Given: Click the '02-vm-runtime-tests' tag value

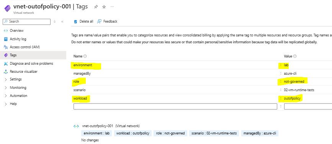Looking at the screenshot, I should (299, 90).
